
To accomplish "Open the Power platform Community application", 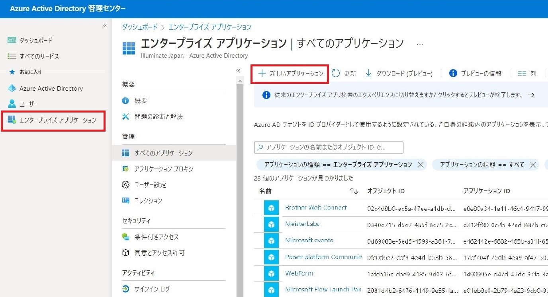I will coord(323,257).
